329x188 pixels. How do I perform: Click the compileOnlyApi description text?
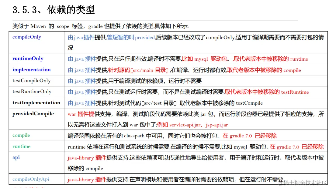176,180
